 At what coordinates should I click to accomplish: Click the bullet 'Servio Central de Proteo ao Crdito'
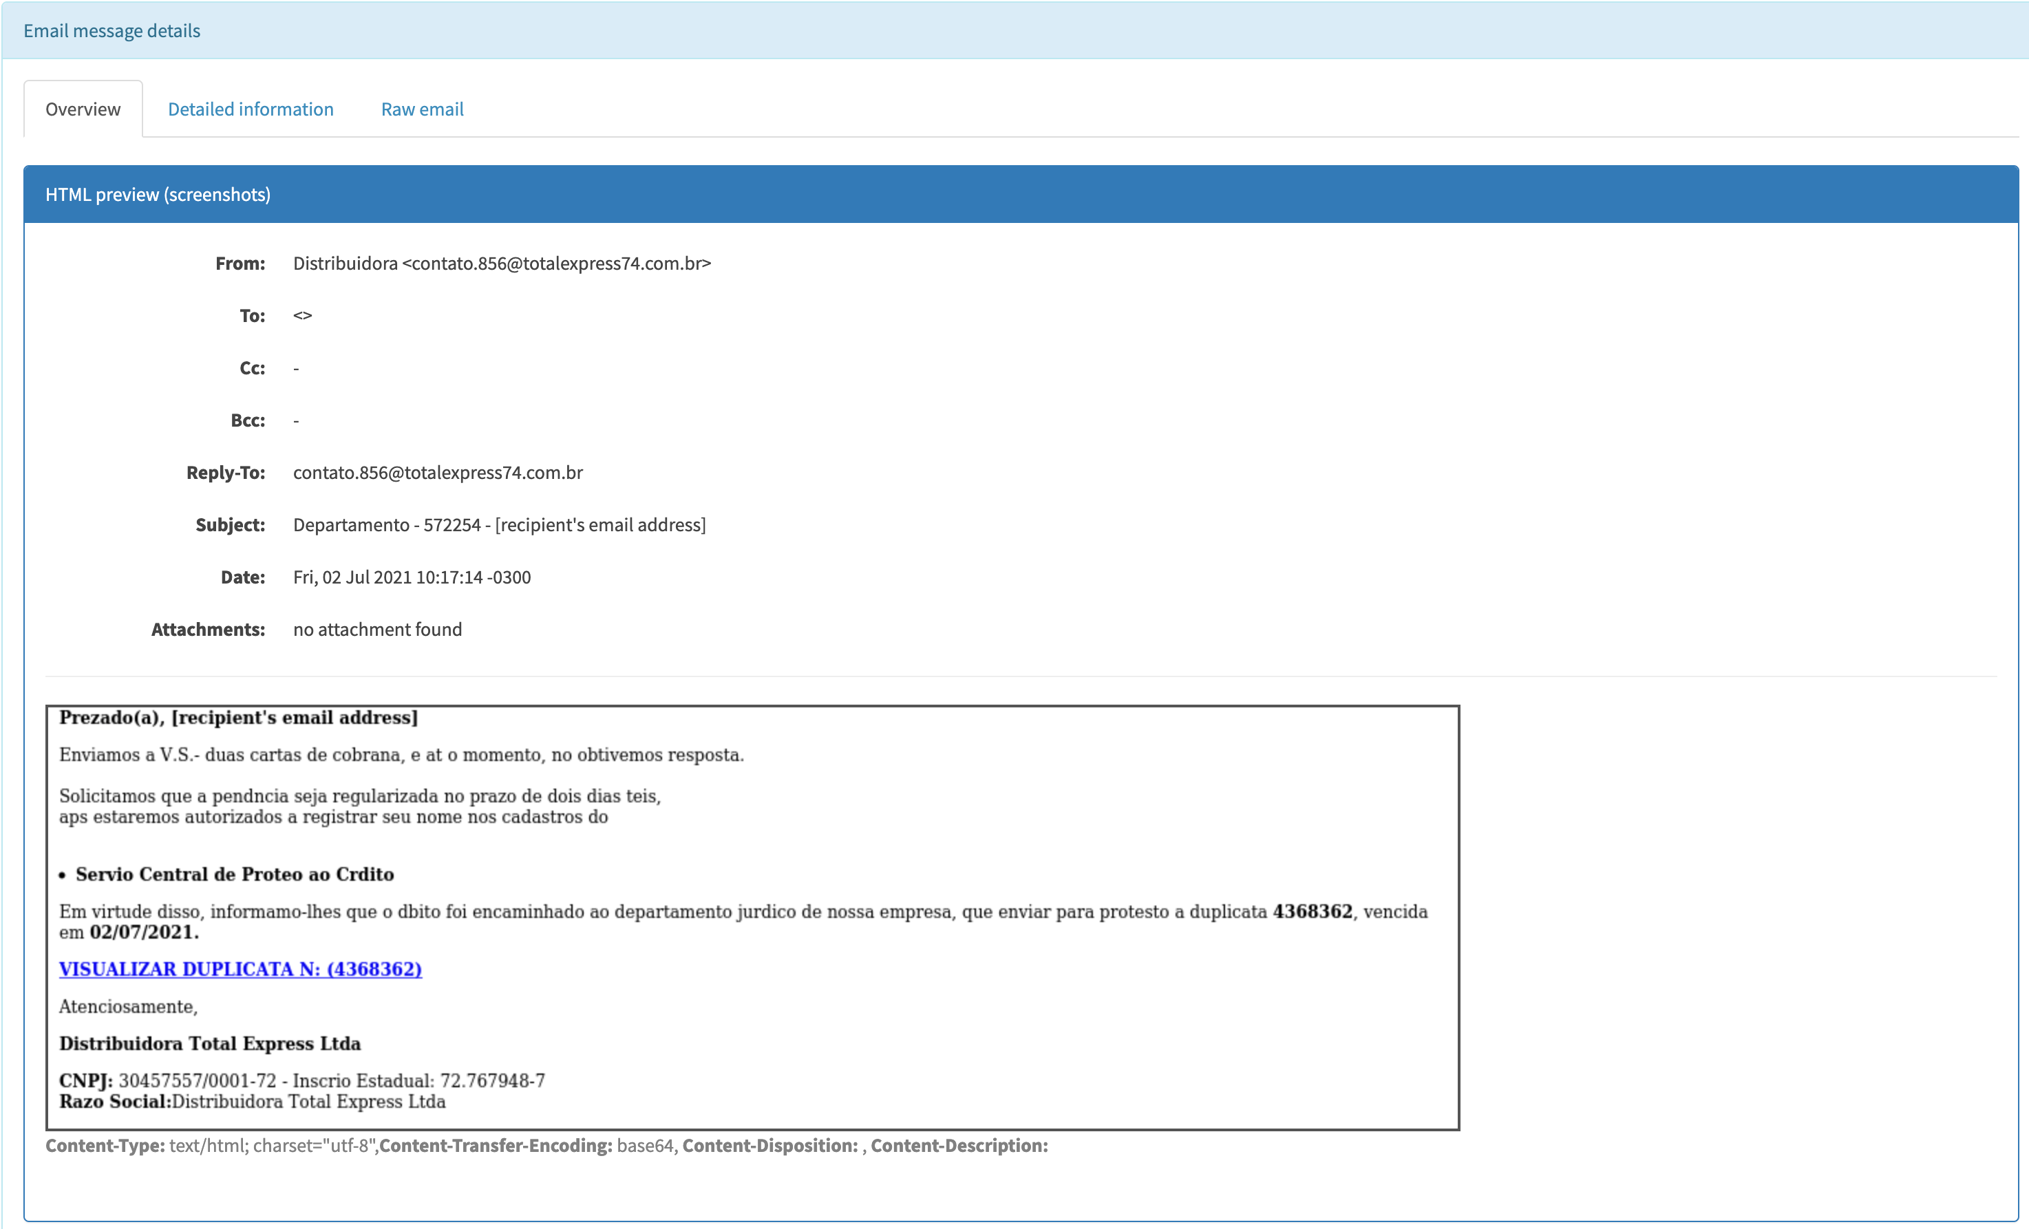(235, 874)
